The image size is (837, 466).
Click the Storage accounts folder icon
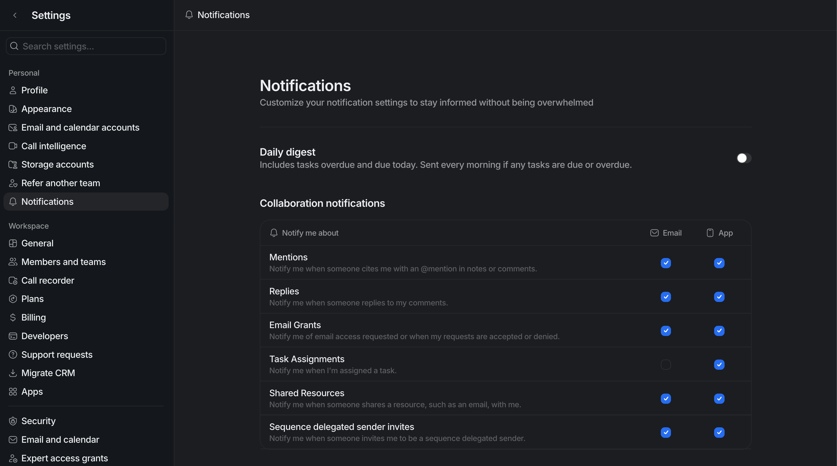click(x=13, y=165)
